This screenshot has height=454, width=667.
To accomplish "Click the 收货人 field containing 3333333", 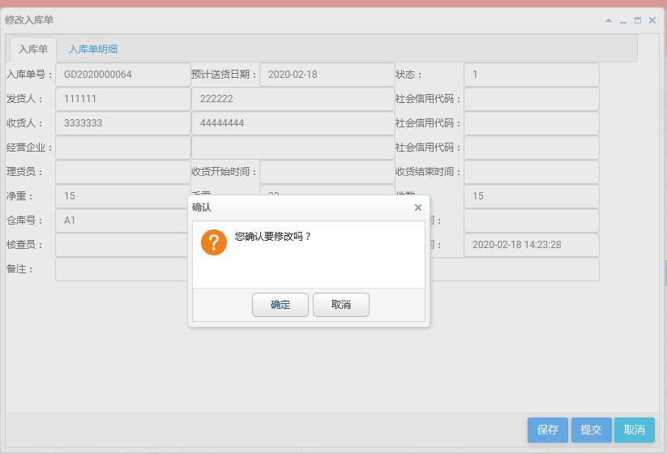I will coord(123,123).
